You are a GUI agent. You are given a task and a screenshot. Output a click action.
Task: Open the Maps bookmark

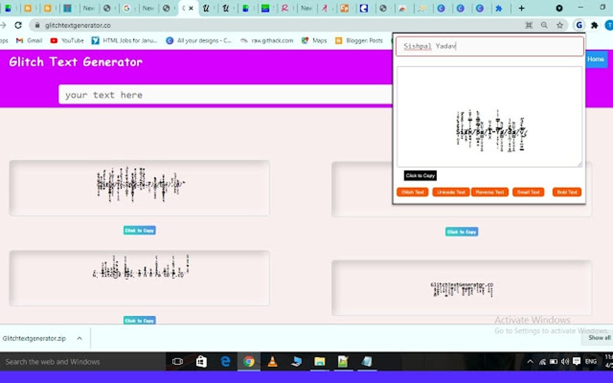click(x=314, y=41)
